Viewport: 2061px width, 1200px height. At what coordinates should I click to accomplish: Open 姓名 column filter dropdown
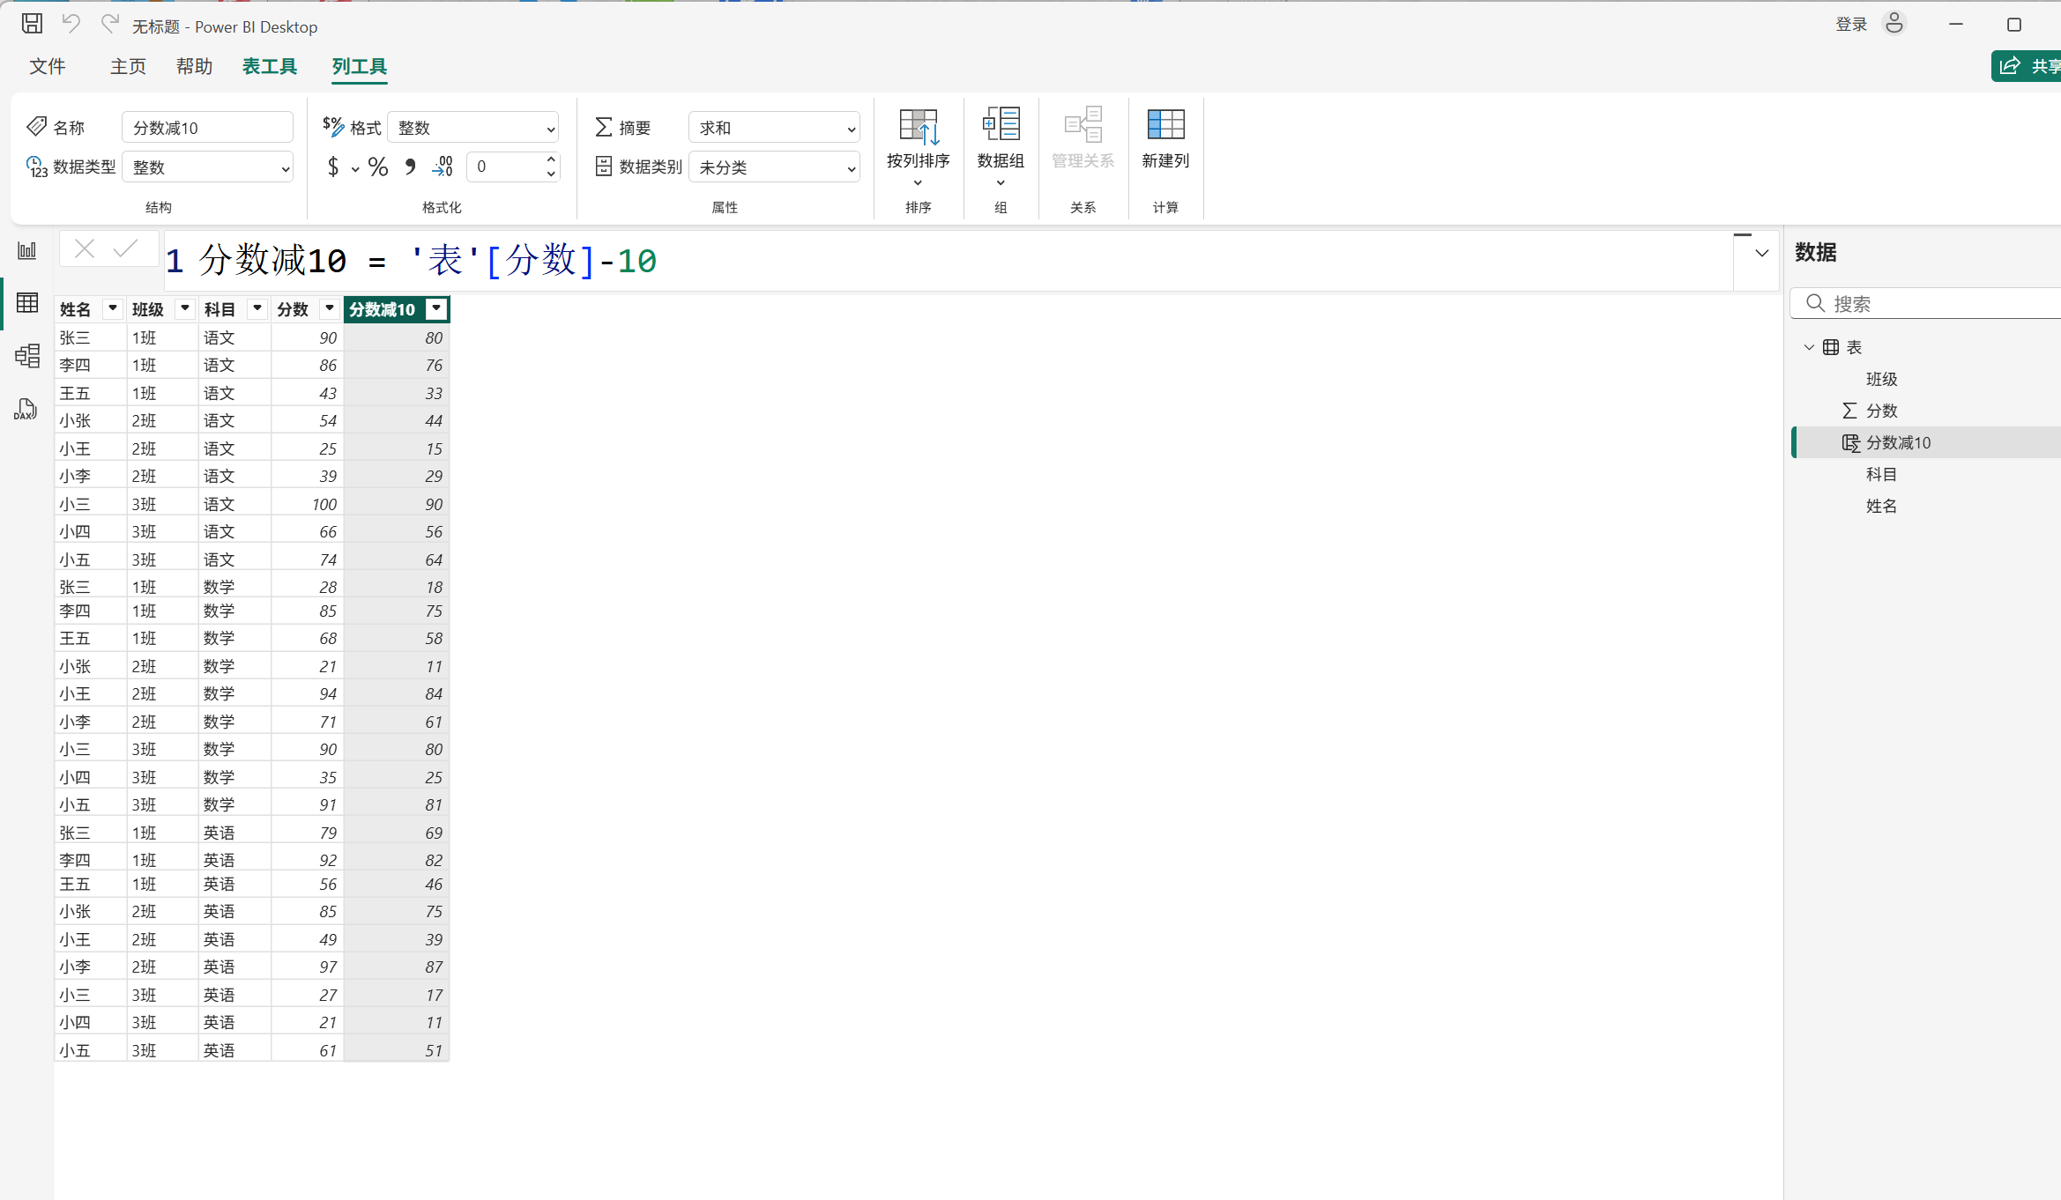(x=112, y=308)
